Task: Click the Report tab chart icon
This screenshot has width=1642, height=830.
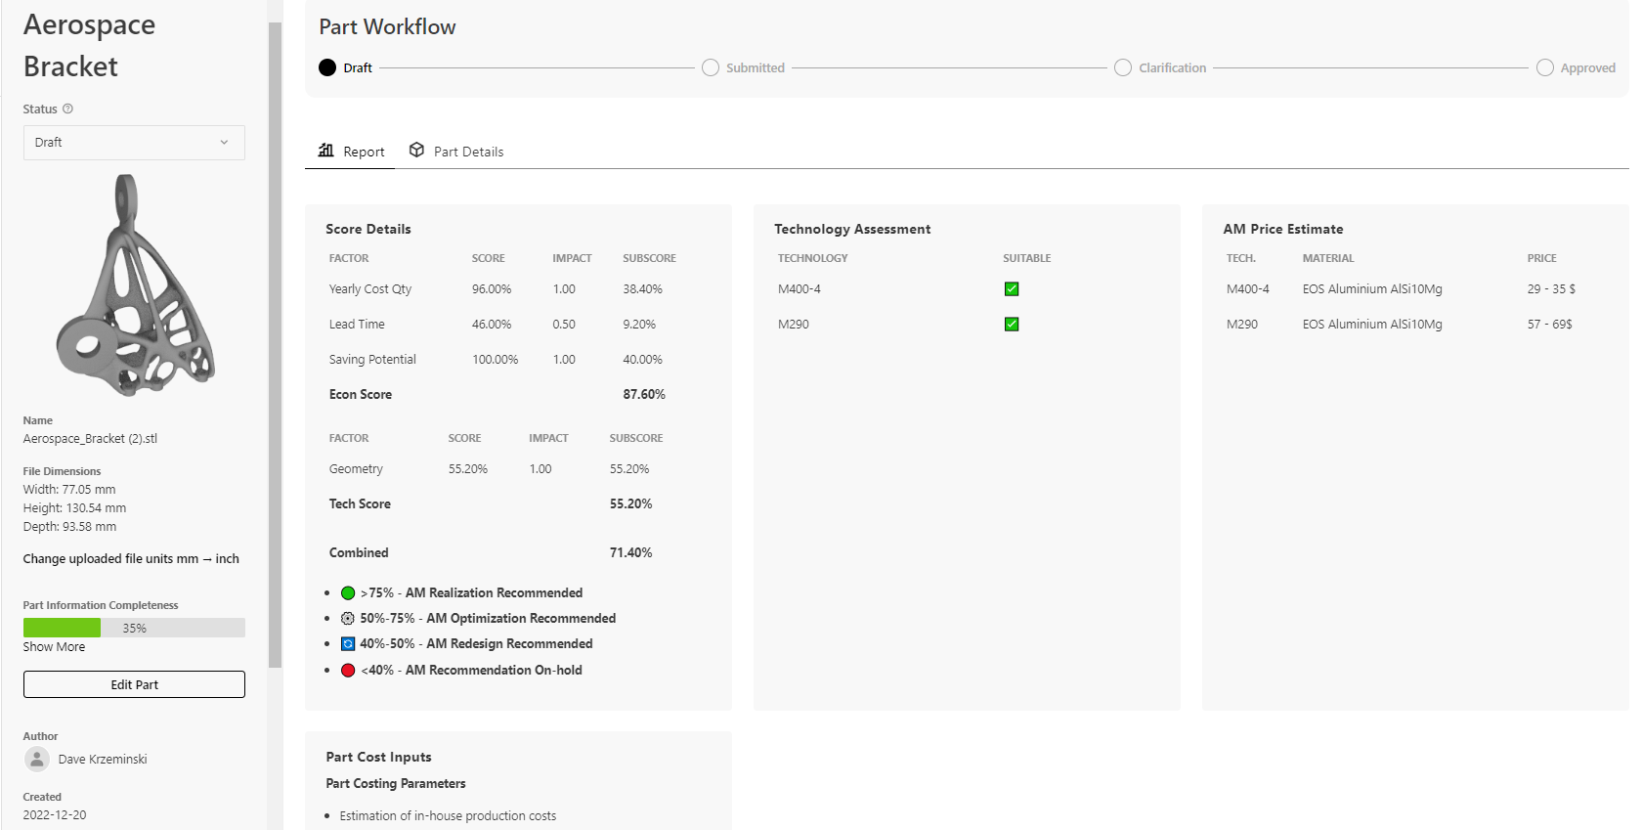Action: click(x=326, y=151)
